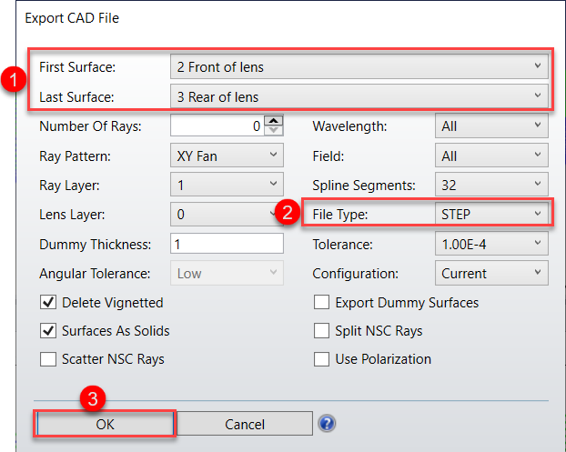Toggle the Delete Vignetted checkbox
This screenshot has height=452, width=566.
48,302
